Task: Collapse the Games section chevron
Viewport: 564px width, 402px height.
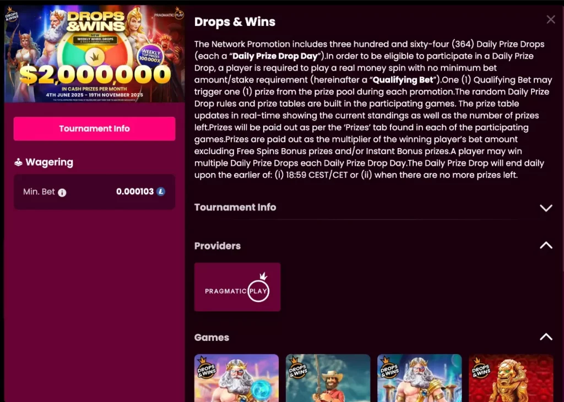Action: [x=546, y=337]
